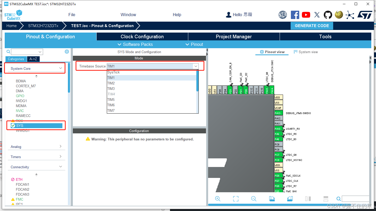Switch to Project Manager tab
This screenshot has width=376, height=211.
234,36
